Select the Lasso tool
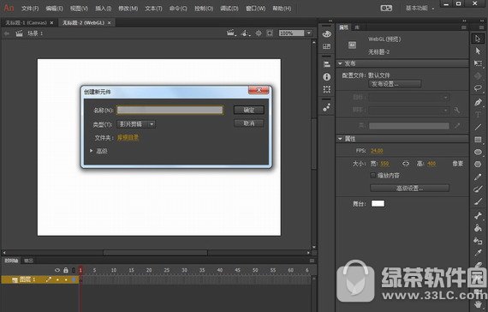Screen dimensions: 488x312 click(x=478, y=88)
